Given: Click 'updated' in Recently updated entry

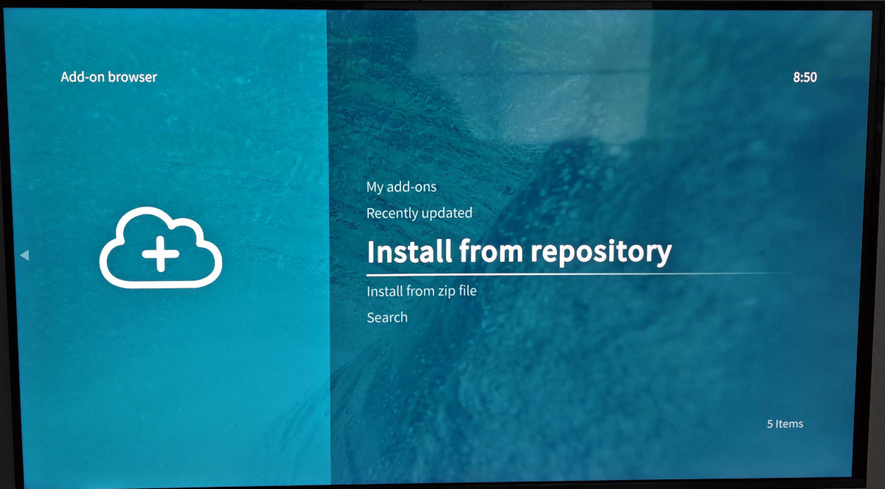Looking at the screenshot, I should click(x=448, y=213).
